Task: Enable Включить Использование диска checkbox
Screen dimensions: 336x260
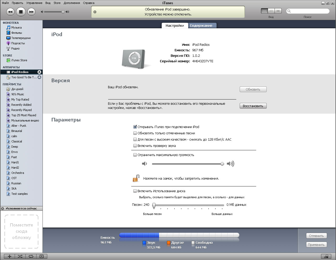Action: (135, 191)
